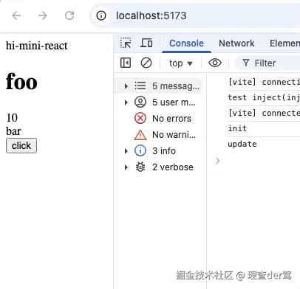The height and width of the screenshot is (289, 300).
Task: Reload the localhost page
Action: (69, 15)
